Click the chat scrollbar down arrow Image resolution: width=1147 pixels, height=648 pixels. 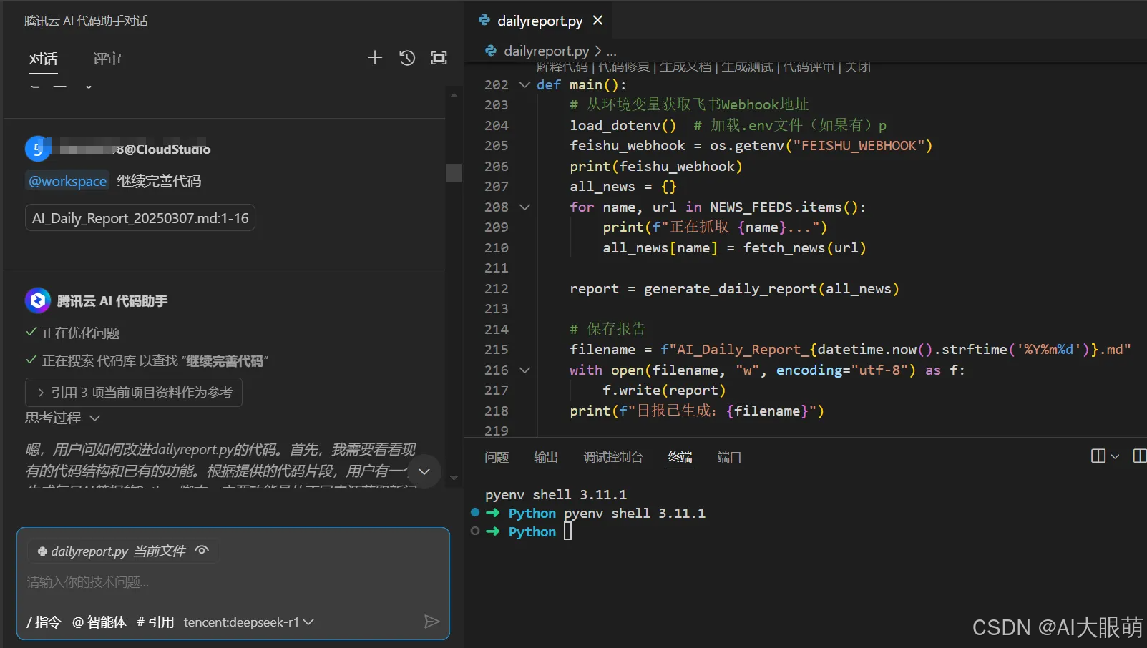click(454, 478)
